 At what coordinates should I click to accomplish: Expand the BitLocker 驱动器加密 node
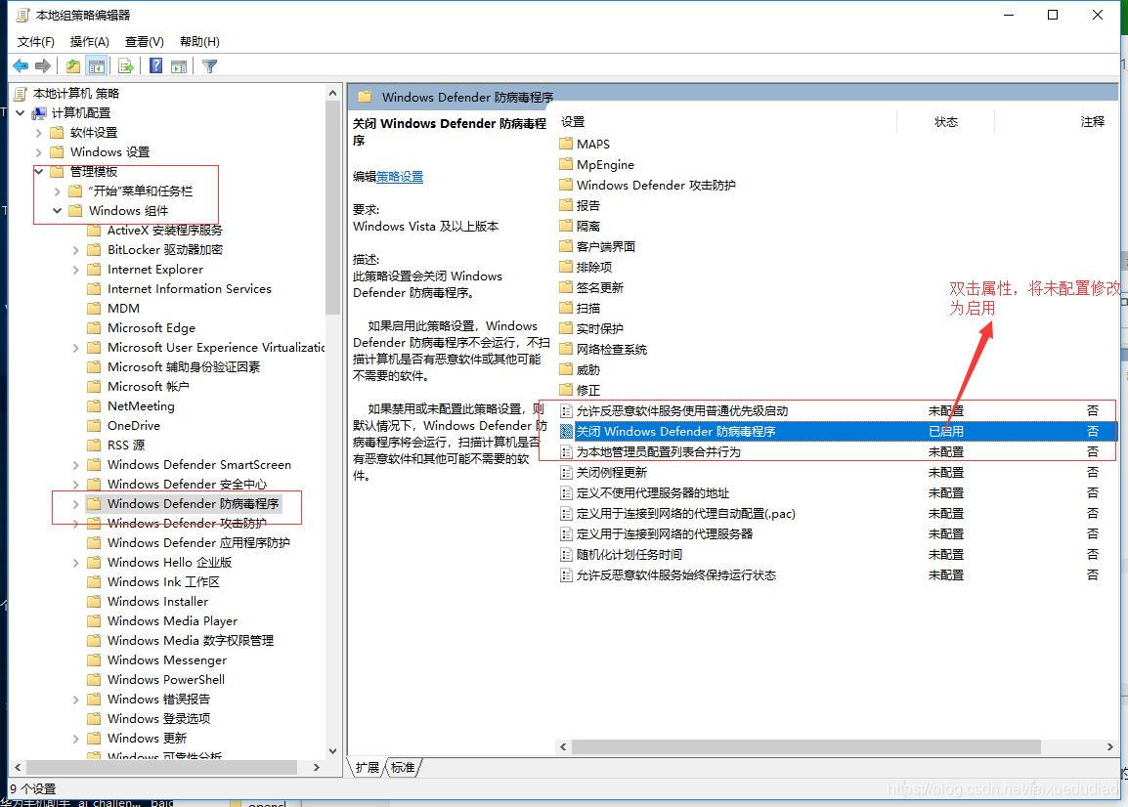tap(76, 249)
